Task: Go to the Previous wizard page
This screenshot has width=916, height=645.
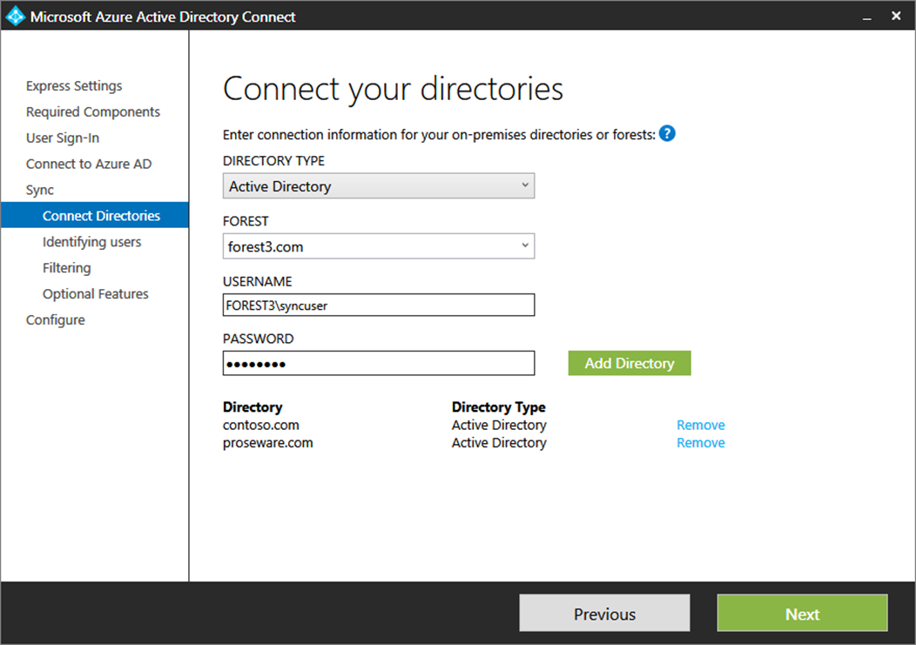Action: [x=604, y=614]
